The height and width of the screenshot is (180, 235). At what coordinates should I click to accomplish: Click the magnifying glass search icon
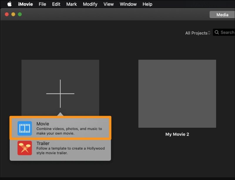coord(217,32)
